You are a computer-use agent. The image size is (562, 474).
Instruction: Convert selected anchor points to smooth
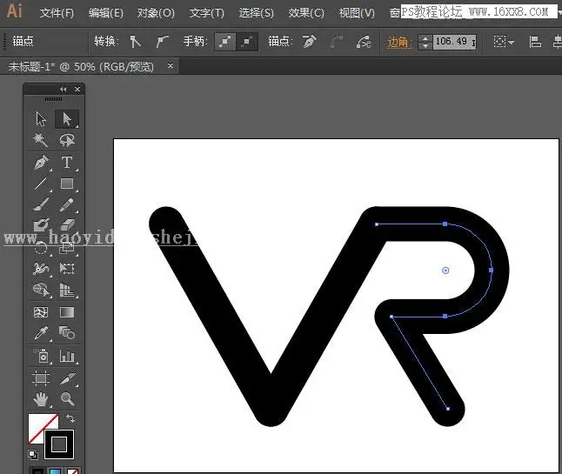[163, 42]
